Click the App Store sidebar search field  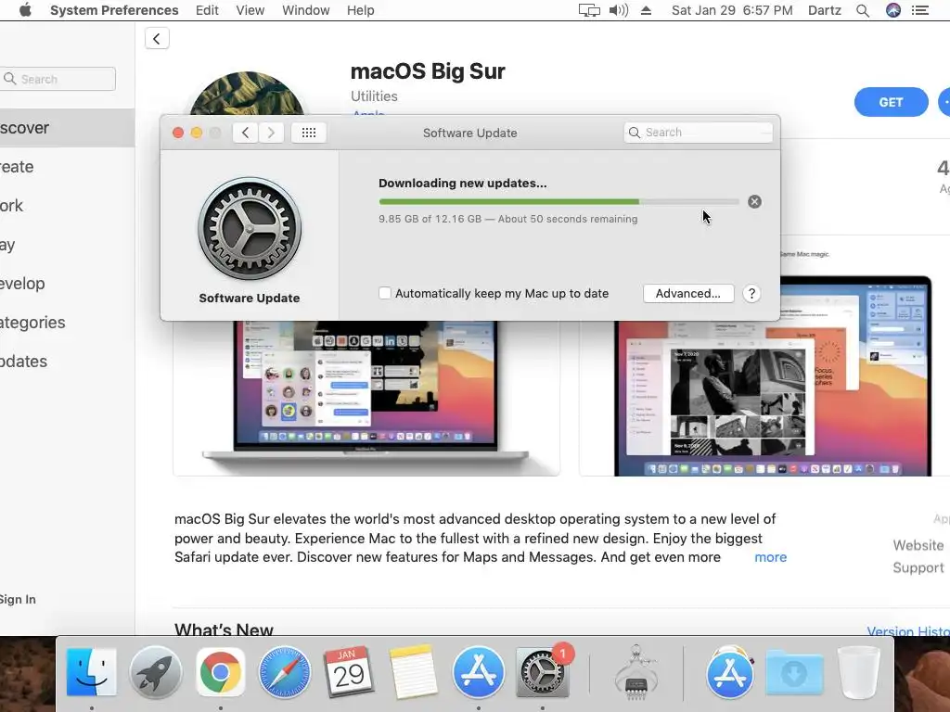coord(58,79)
